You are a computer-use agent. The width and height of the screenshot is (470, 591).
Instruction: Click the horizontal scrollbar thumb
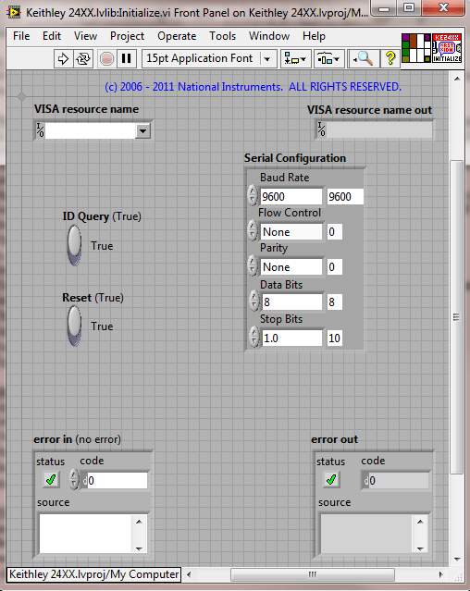click(x=313, y=574)
